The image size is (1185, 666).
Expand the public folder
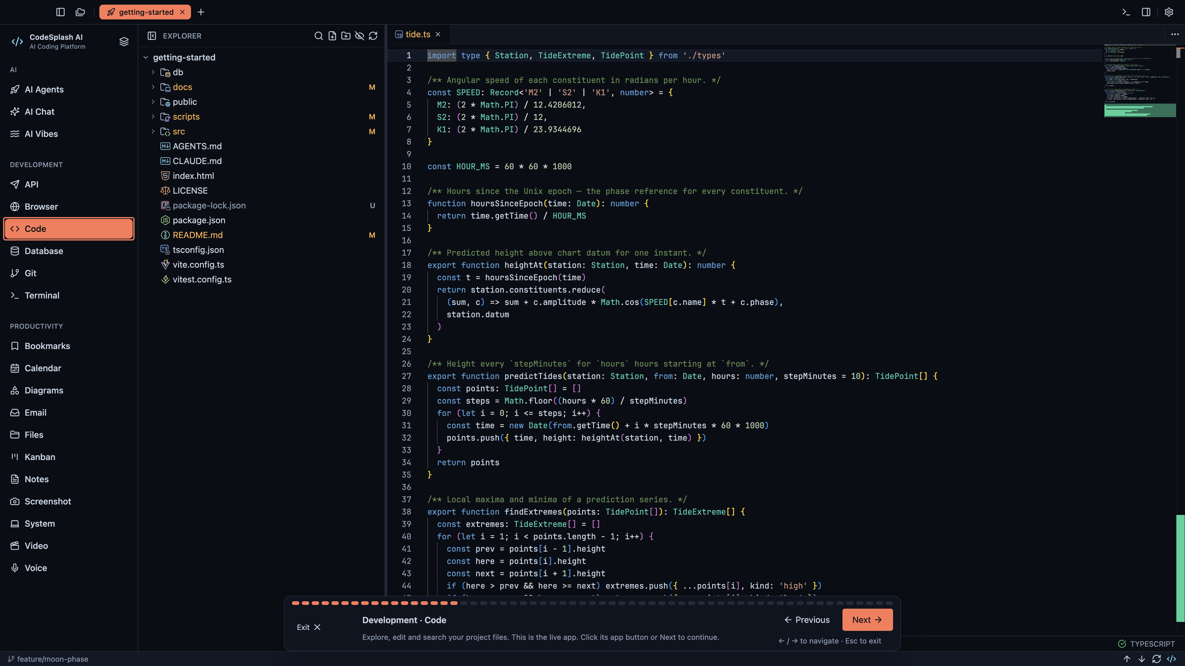tap(153, 101)
